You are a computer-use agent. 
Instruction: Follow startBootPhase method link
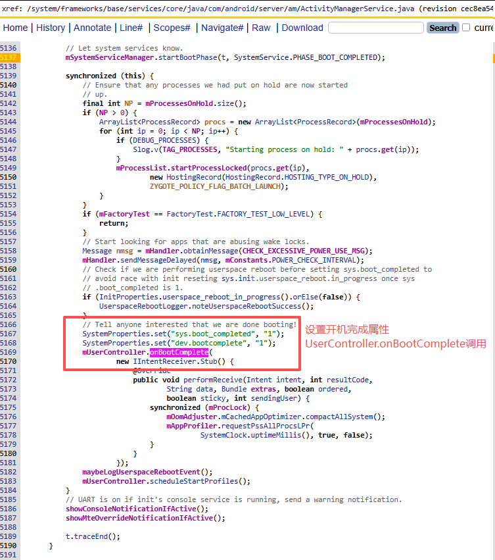point(188,57)
